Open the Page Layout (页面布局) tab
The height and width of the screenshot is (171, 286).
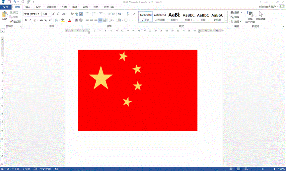[x=51, y=7]
